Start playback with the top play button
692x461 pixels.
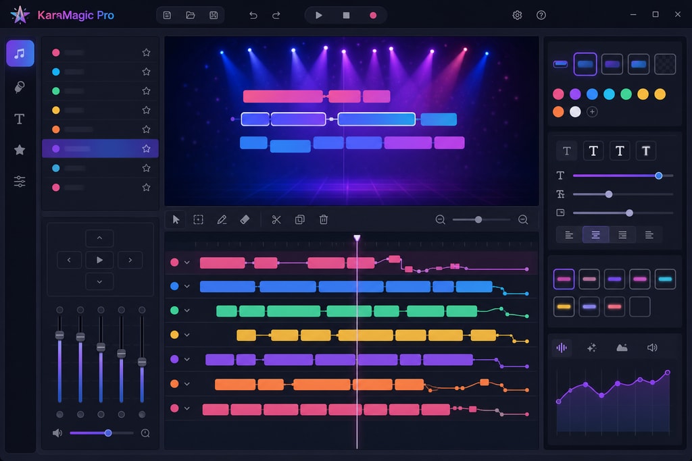pyautogui.click(x=319, y=16)
